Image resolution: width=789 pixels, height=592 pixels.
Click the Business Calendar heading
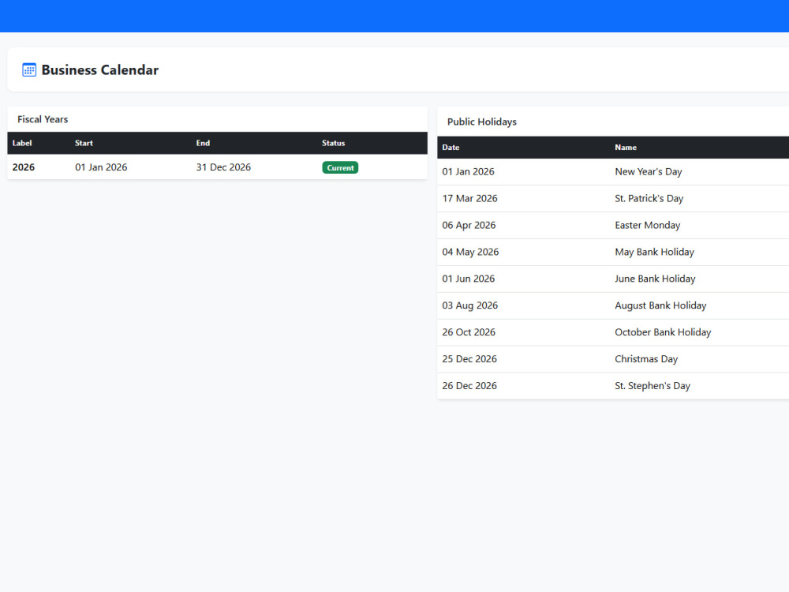point(99,70)
